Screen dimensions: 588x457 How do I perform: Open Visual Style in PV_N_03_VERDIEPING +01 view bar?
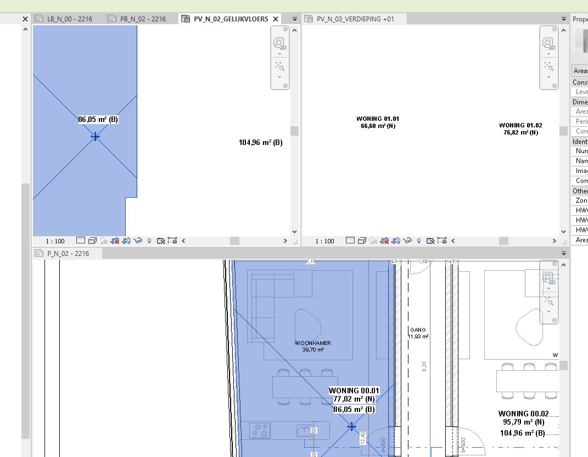pos(362,241)
